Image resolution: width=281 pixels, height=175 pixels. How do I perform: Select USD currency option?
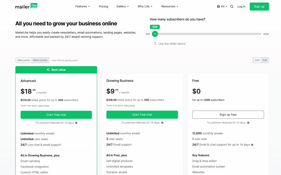click(257, 60)
